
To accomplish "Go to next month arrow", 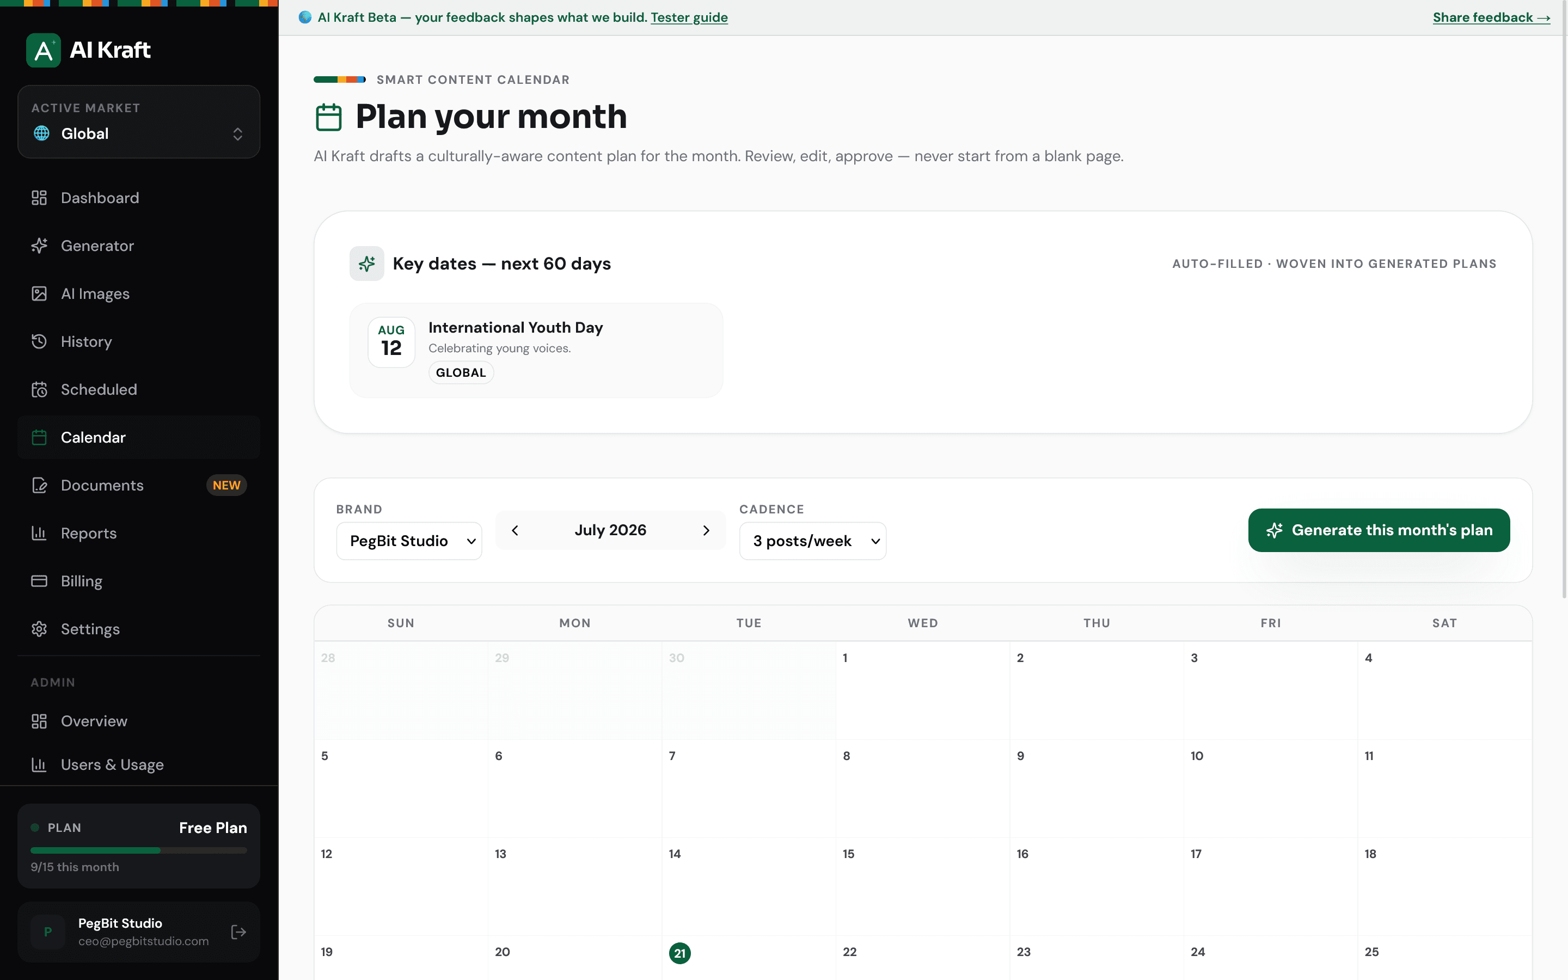I will pos(706,530).
